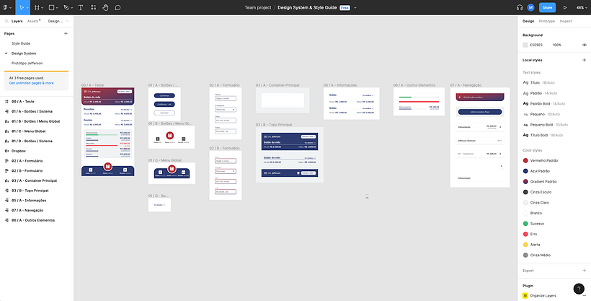Select the Rectangle shape tool
This screenshot has height=301, width=591.
(52, 7)
